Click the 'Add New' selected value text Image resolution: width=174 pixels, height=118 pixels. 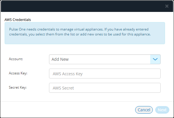click(x=60, y=59)
